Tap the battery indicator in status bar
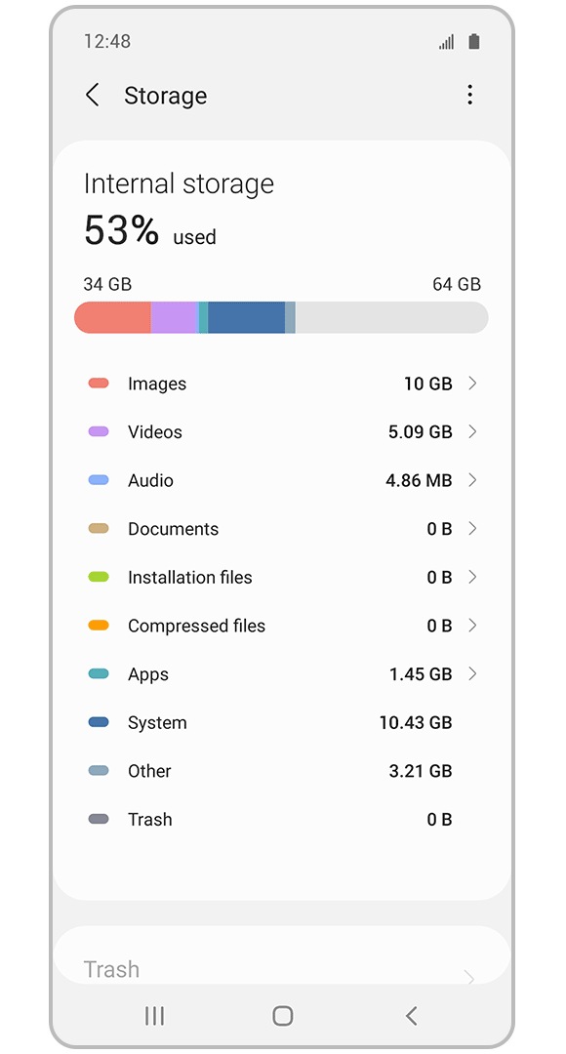The width and height of the screenshot is (566, 1054). [472, 41]
